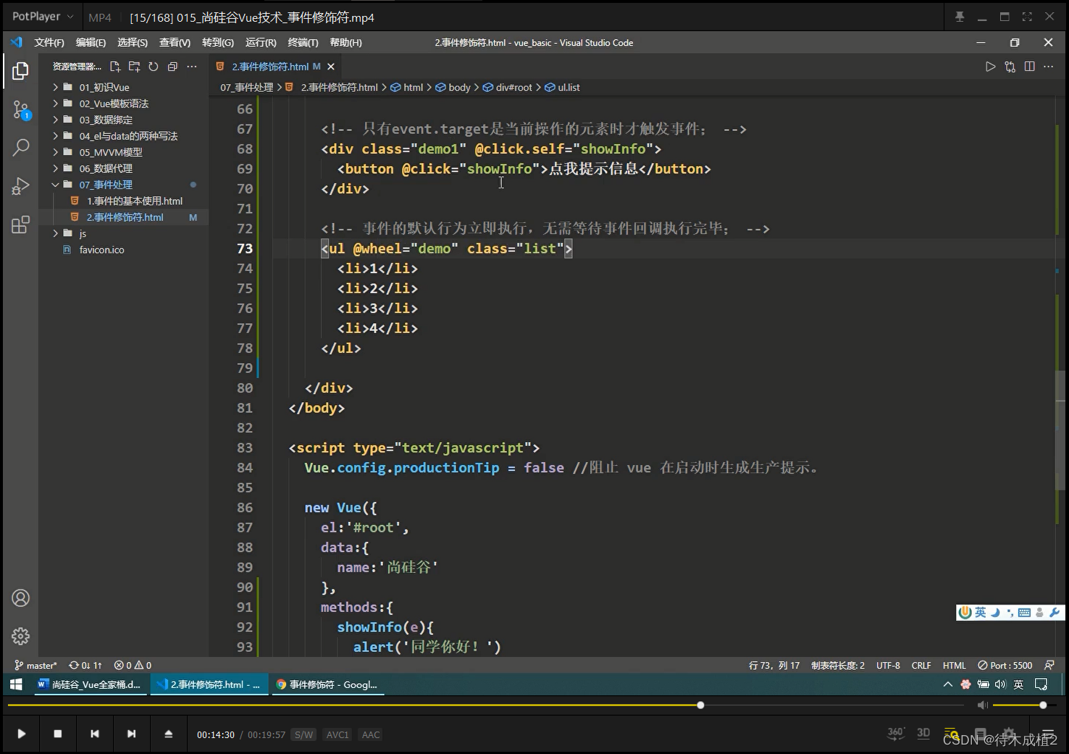Open the 选择(S) menu
This screenshot has width=1069, height=754.
[x=133, y=43]
